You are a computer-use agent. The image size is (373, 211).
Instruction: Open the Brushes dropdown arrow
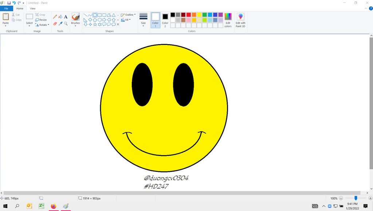tap(75, 26)
